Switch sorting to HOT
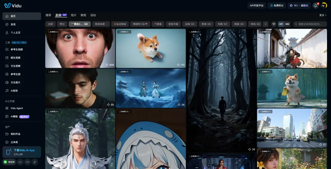 281,24
